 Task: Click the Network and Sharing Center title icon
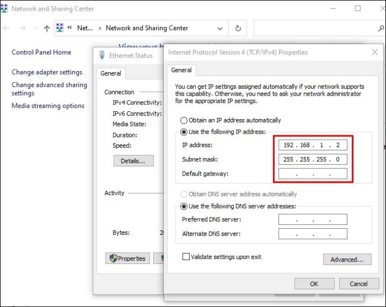[x=4, y=8]
